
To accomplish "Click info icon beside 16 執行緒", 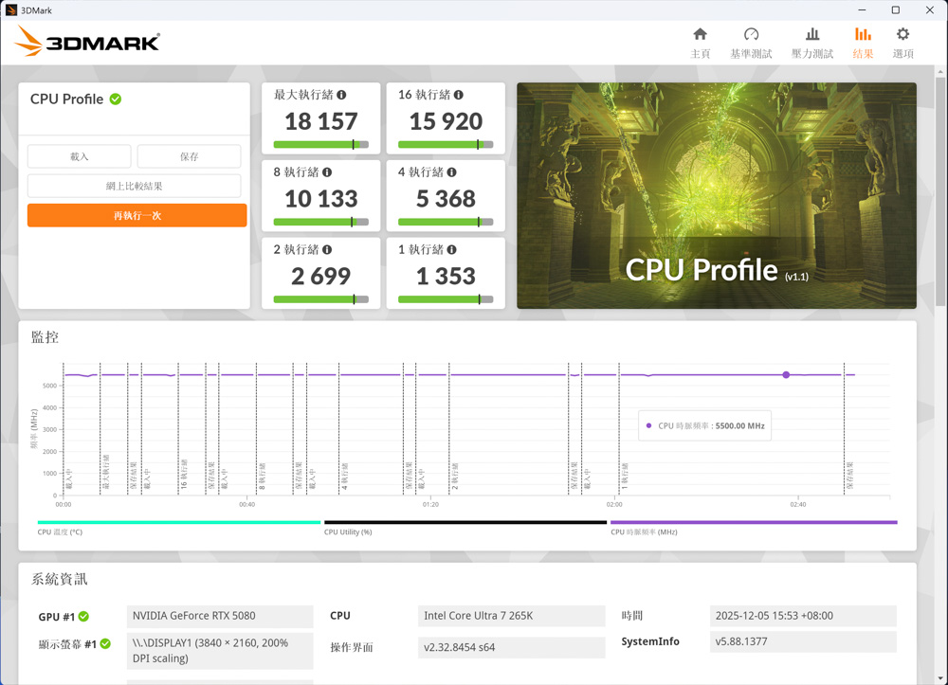I will point(459,95).
